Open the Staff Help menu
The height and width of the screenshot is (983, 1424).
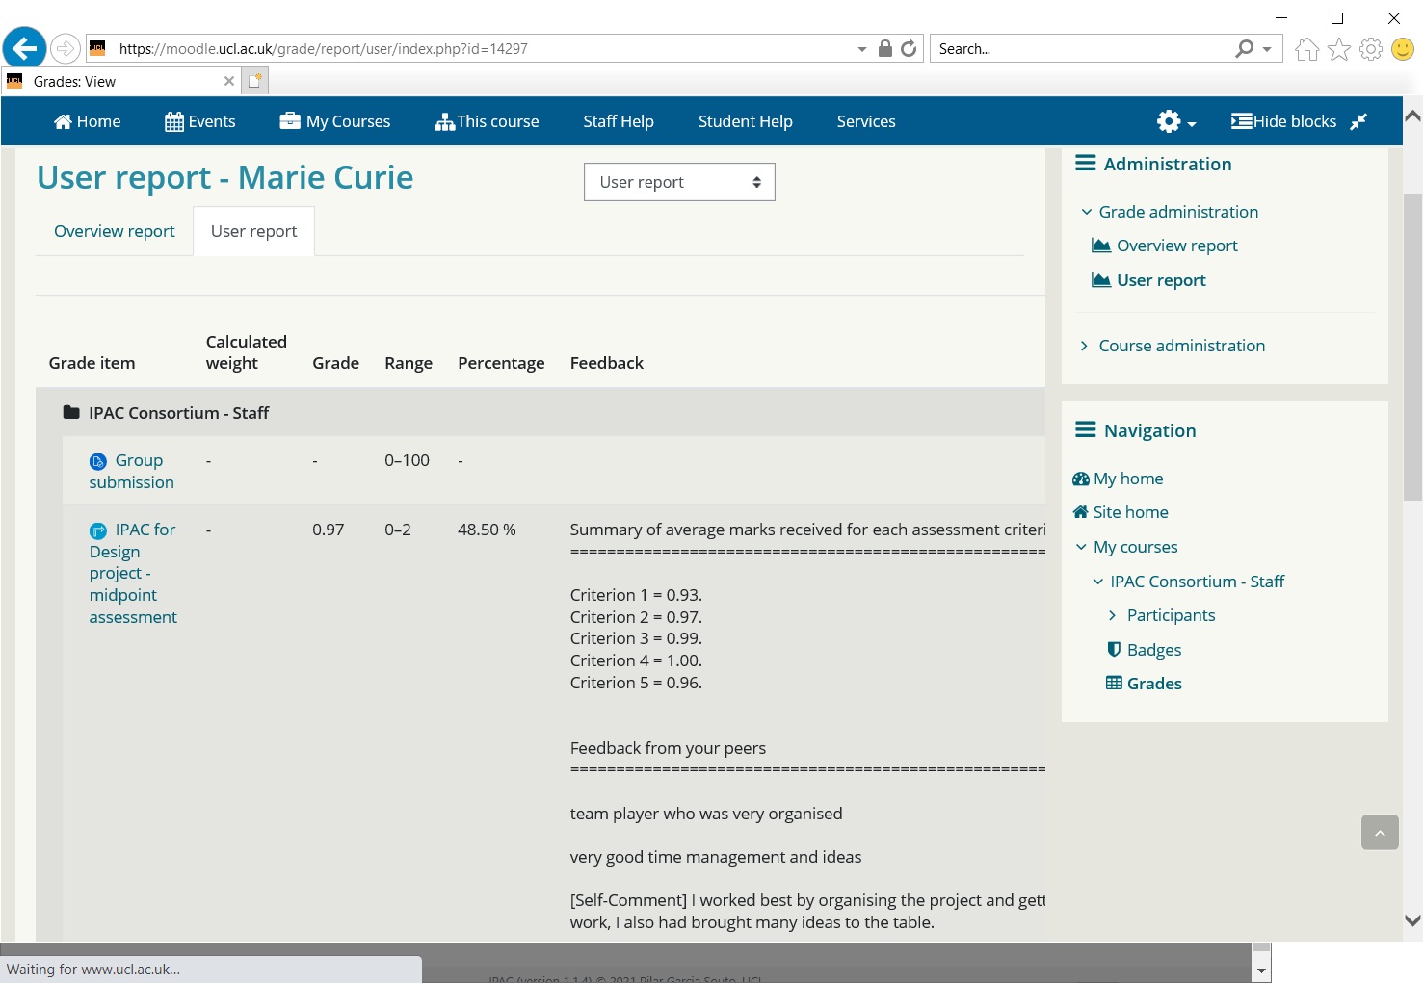pos(619,121)
